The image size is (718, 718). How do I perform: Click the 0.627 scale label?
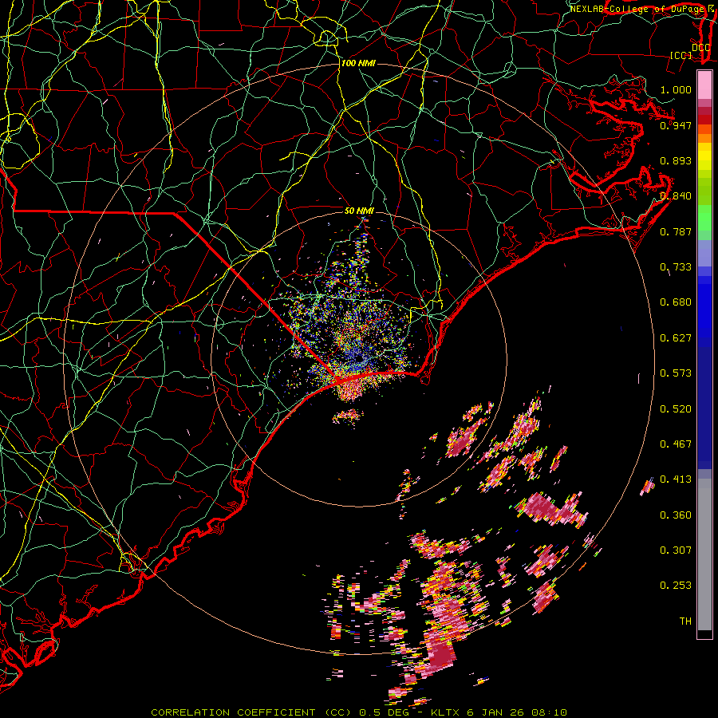tap(676, 338)
